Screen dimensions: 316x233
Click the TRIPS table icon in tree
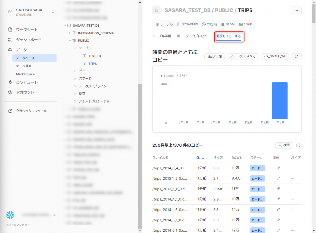click(84, 64)
